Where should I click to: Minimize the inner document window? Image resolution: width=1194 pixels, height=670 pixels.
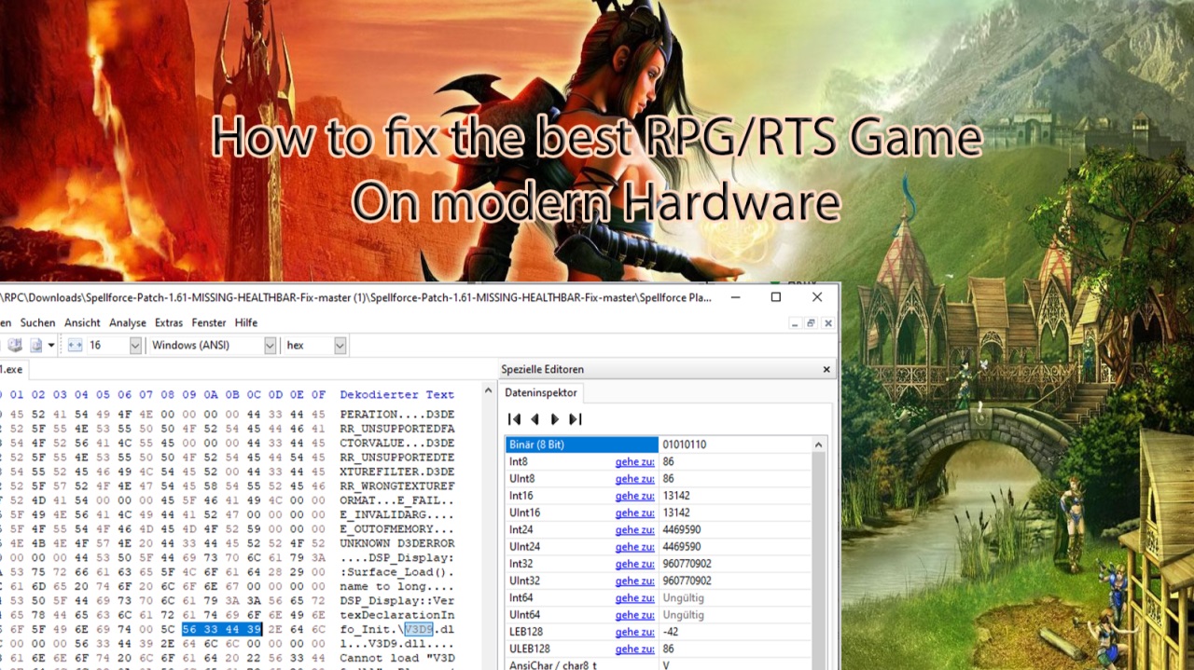coord(795,323)
